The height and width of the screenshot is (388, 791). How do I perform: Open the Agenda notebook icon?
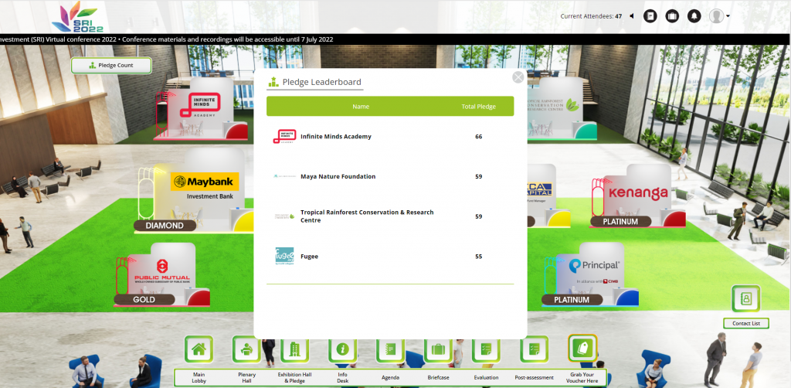click(390, 349)
